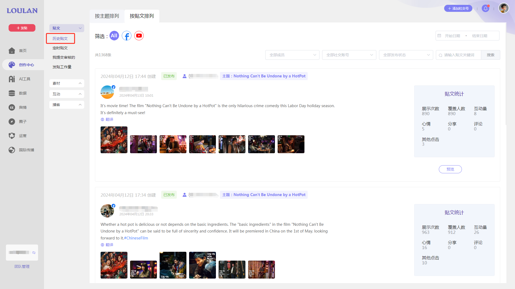Open last thumbnail of second post
This screenshot has height=289, width=515.
262,269
